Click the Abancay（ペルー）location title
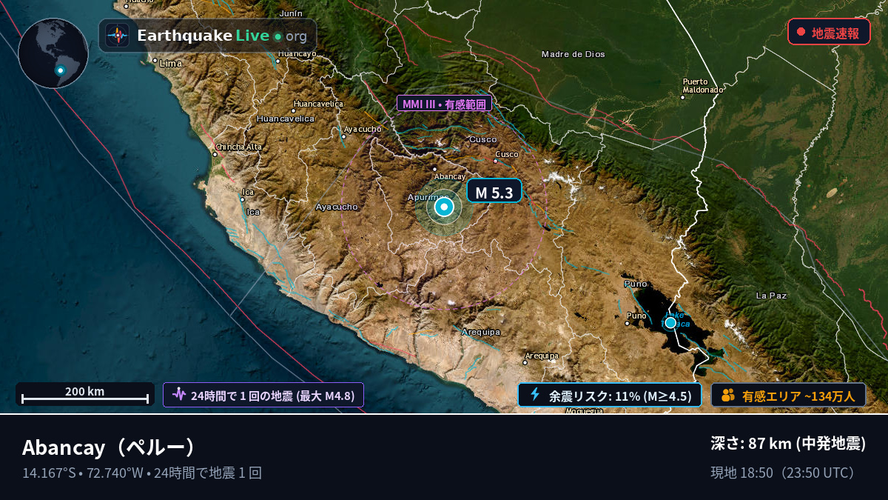Screen dimensions: 888x500 click(x=109, y=447)
